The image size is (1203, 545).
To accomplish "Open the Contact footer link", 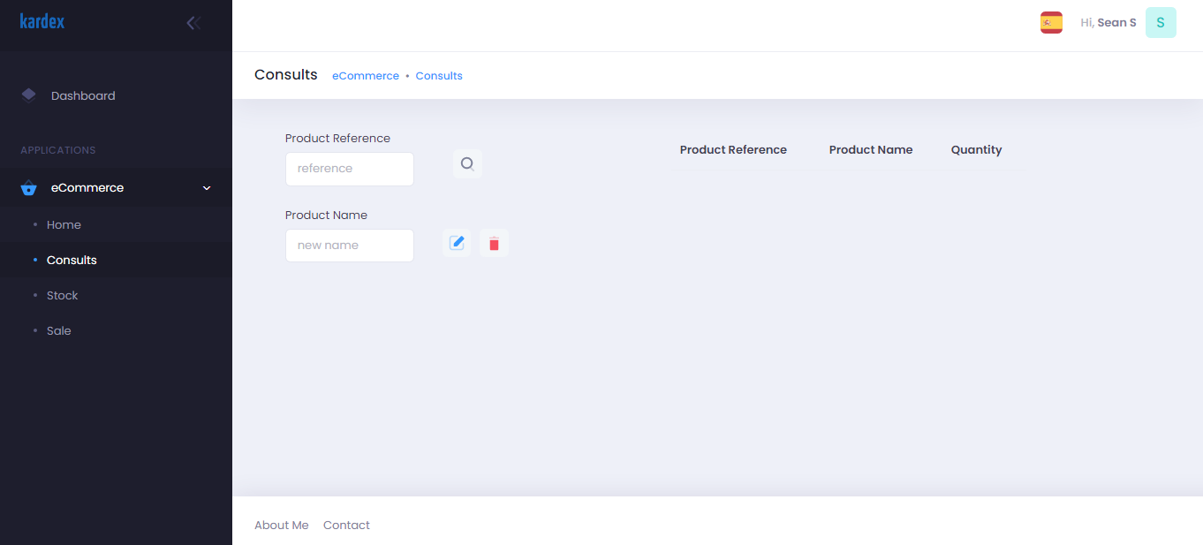I will click(x=346, y=525).
